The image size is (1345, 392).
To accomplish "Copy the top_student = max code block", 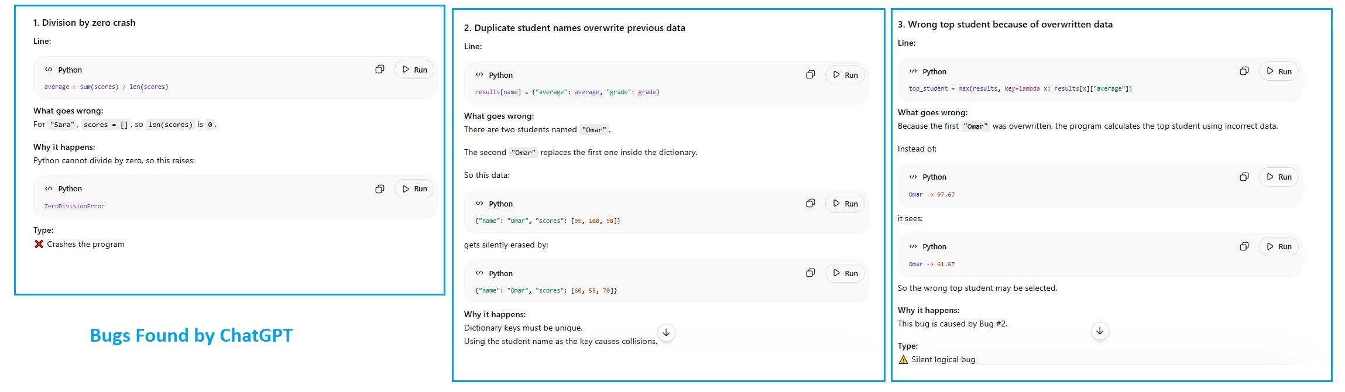I will point(1244,71).
